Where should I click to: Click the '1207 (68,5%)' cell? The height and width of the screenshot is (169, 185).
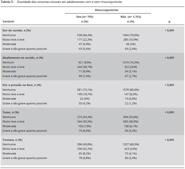tap(131, 144)
